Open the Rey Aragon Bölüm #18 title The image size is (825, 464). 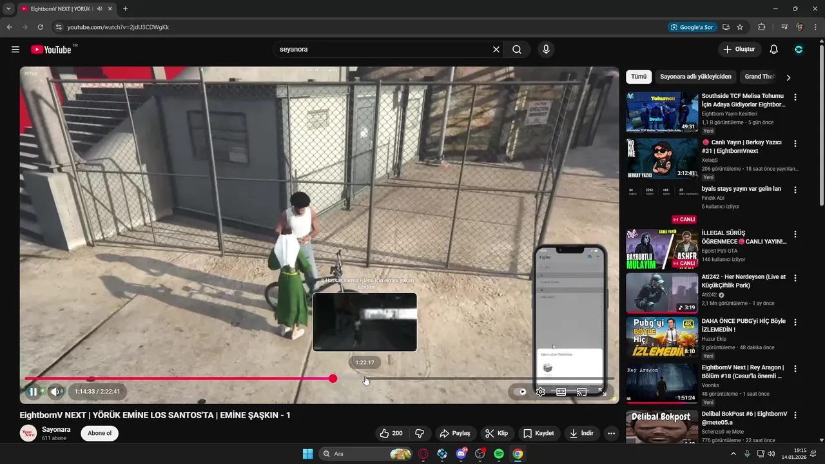741,372
